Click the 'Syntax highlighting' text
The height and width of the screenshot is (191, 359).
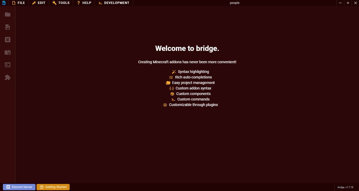[x=193, y=72]
